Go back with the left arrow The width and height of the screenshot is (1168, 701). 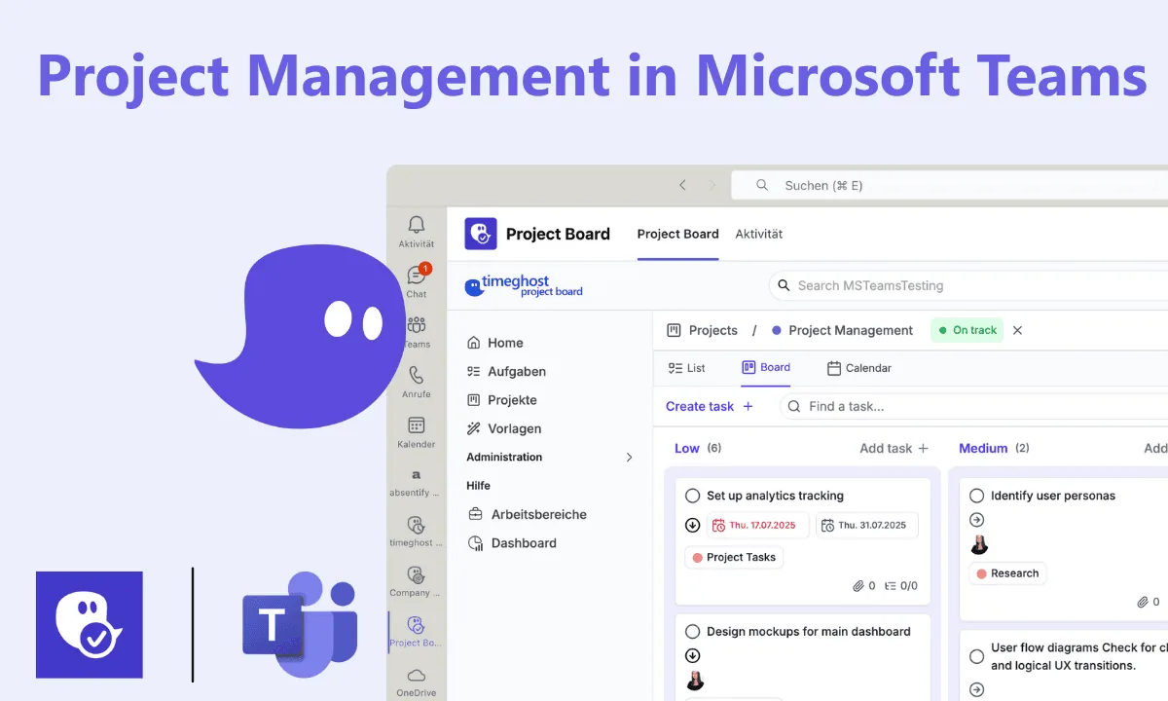coord(682,185)
